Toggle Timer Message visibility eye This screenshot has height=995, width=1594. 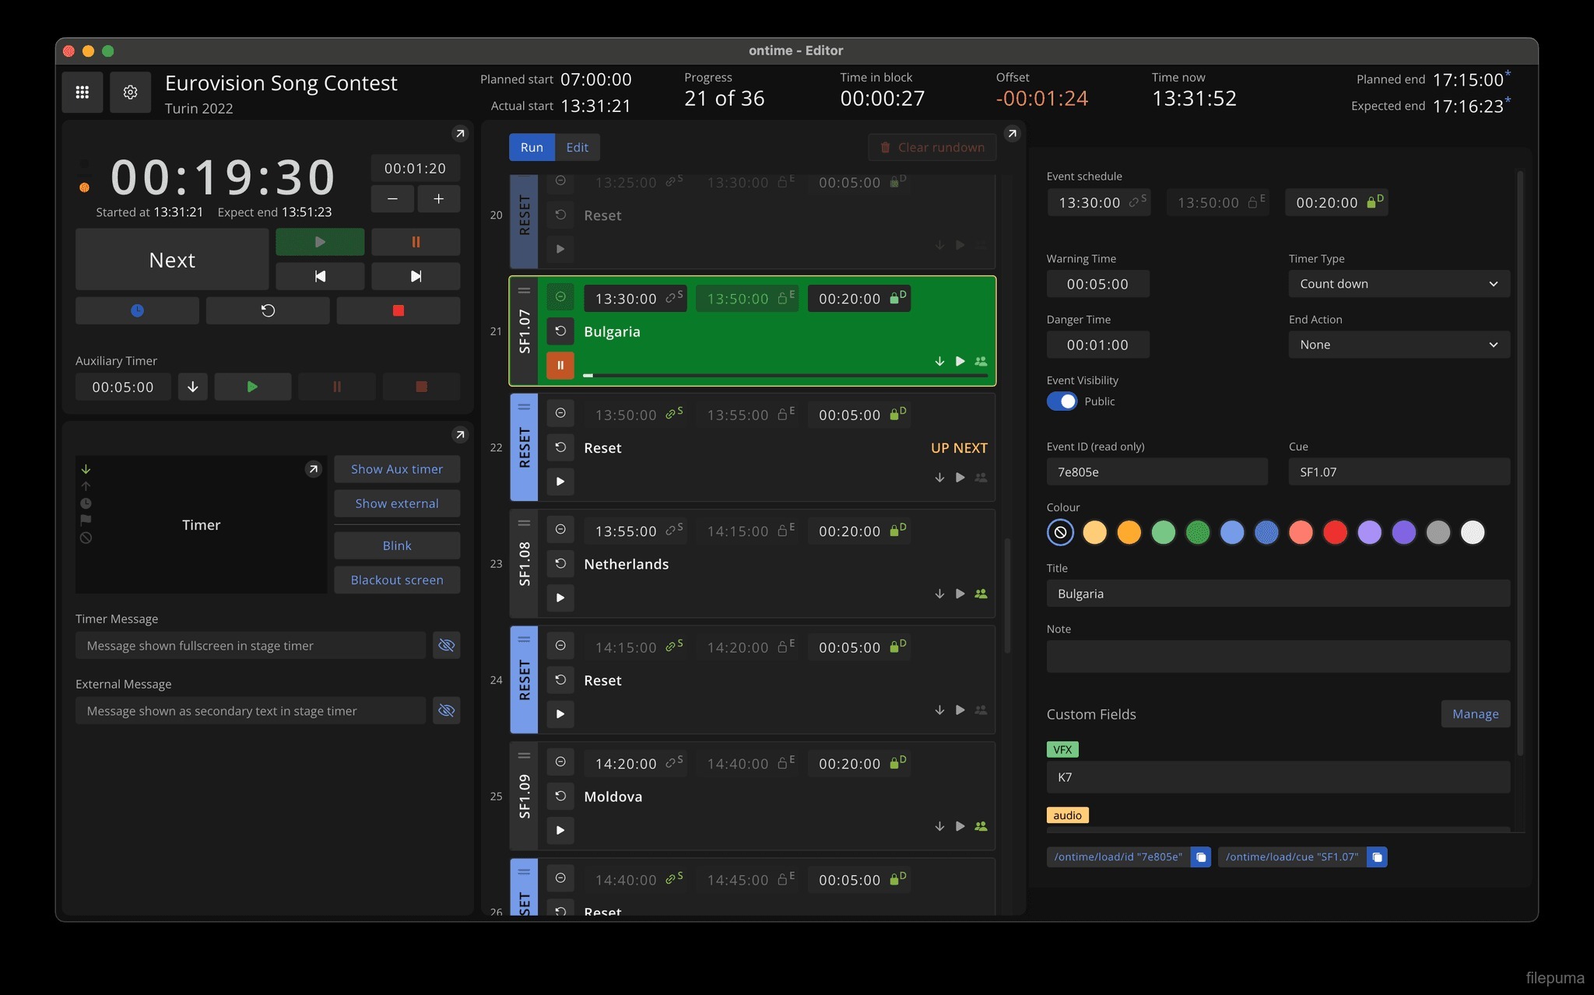click(446, 646)
